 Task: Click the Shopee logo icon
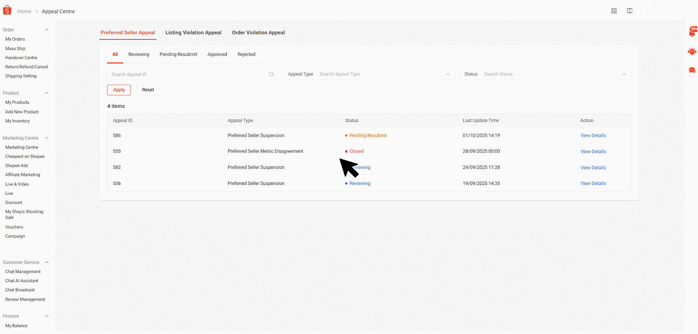coord(7,10)
